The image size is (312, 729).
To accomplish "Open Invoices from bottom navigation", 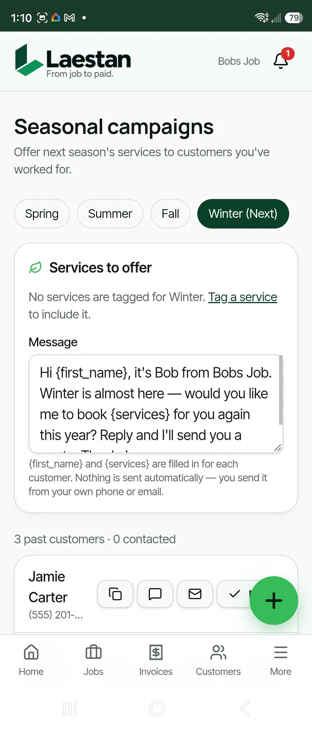I will click(156, 660).
